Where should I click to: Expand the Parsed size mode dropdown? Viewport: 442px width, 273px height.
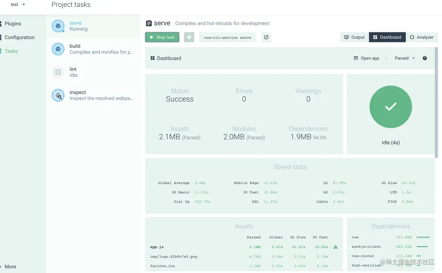[405, 58]
